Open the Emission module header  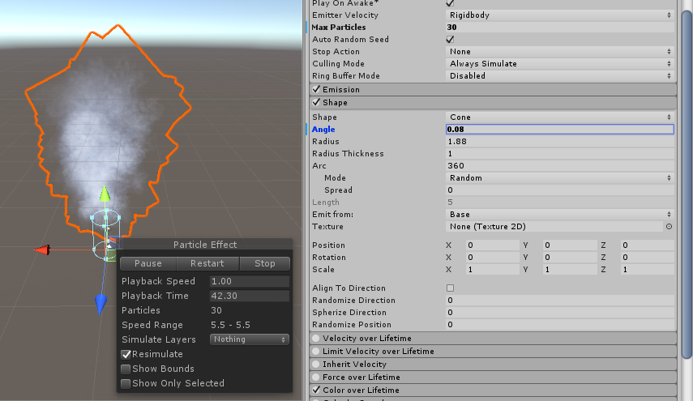[340, 89]
